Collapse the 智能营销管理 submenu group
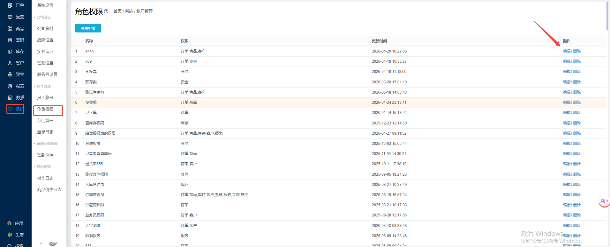 click(46, 144)
